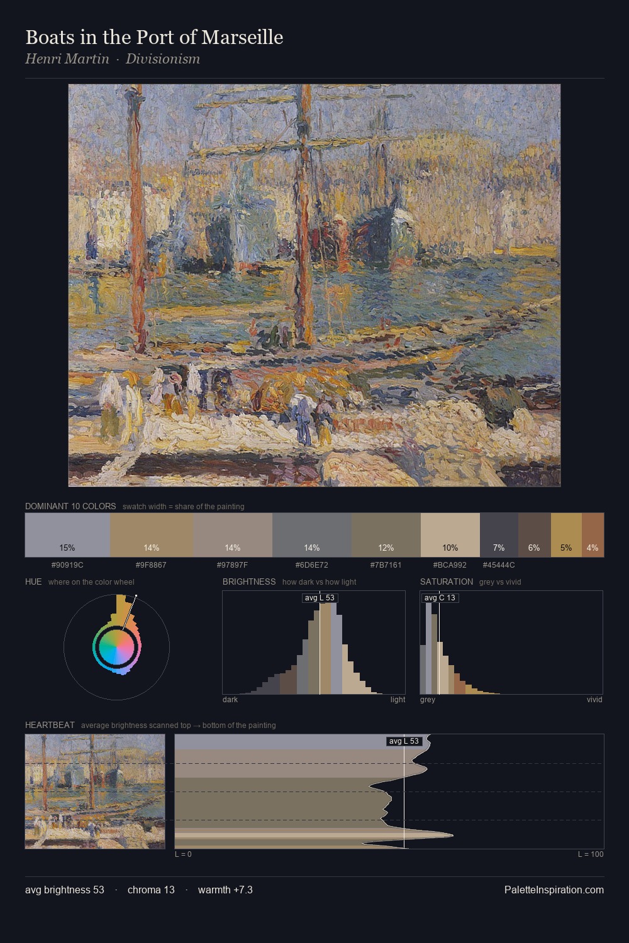
Task: Click the 'vivid' axis label under Saturation
Action: pyautogui.click(x=594, y=700)
